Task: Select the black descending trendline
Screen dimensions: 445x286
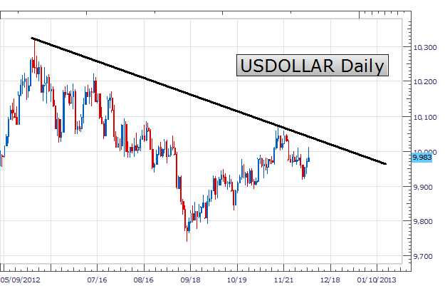Action: [x=209, y=101]
